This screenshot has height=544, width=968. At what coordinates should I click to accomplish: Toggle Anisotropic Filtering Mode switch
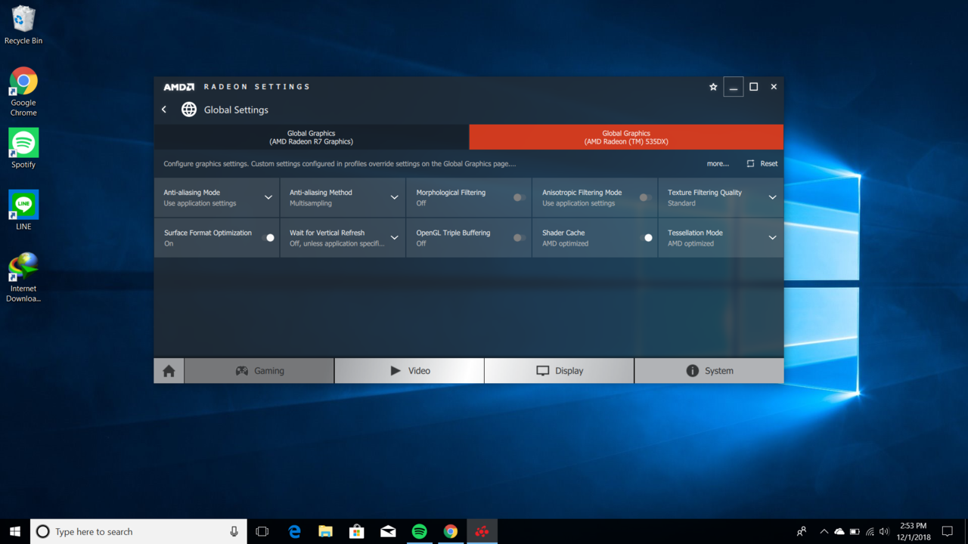(x=644, y=197)
